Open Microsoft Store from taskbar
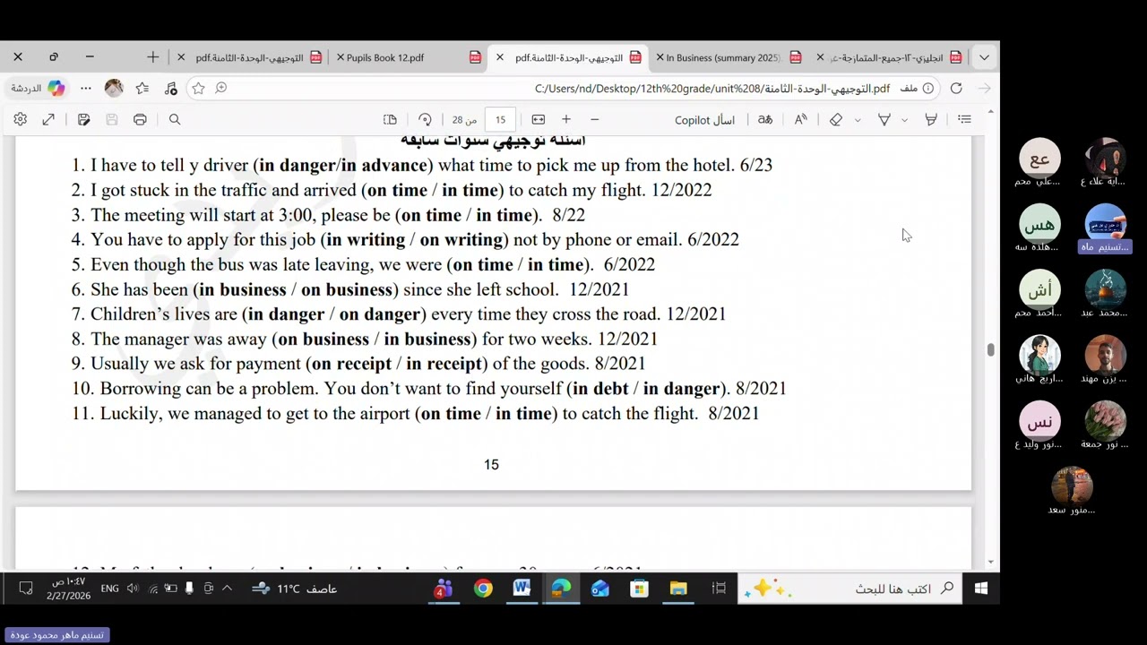The height and width of the screenshot is (645, 1147). pos(639,589)
